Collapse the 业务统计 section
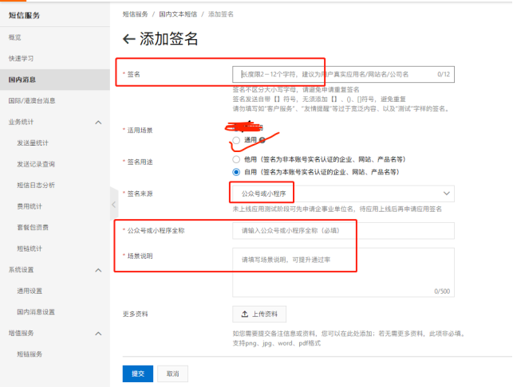513x387 pixels. (x=98, y=123)
